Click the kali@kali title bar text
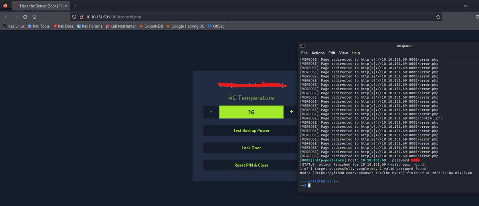 (x=405, y=46)
